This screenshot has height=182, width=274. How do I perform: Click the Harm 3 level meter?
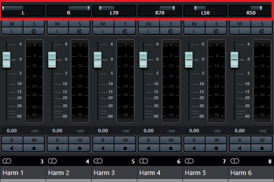[125, 81]
